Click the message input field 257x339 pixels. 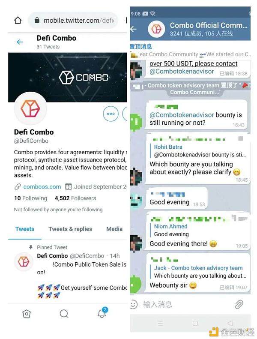[x=186, y=304]
